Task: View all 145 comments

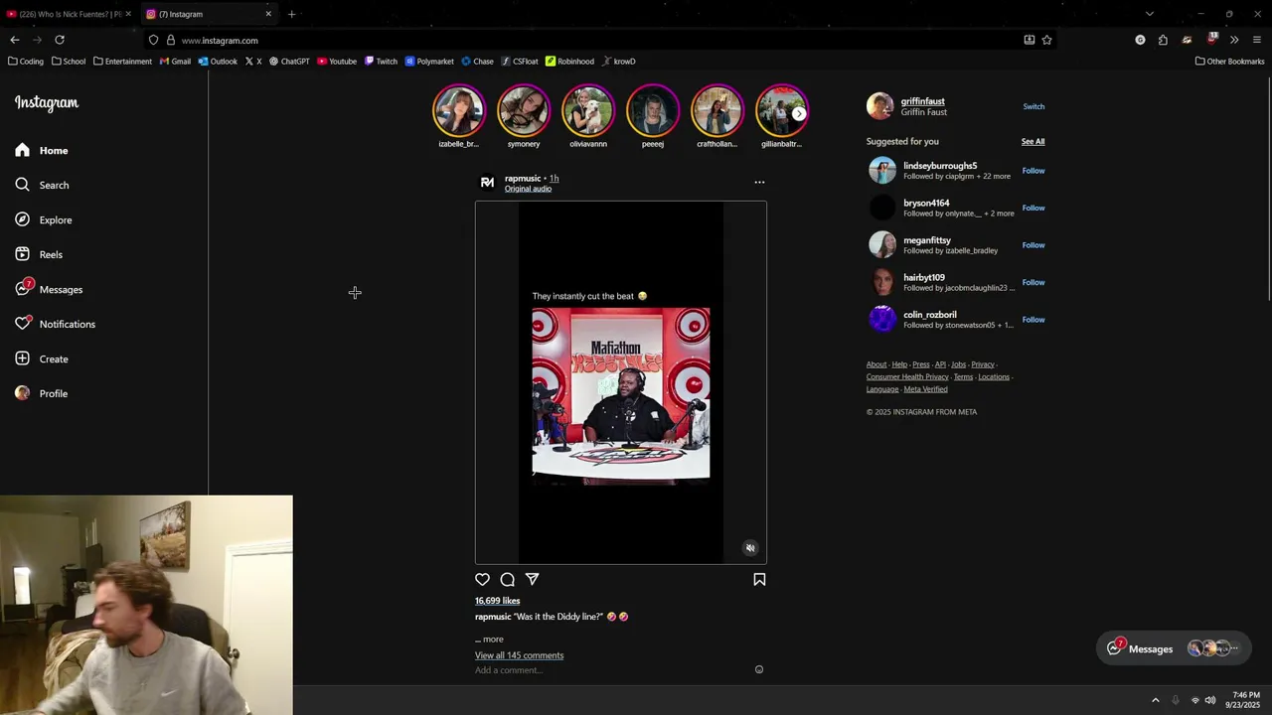Action: click(x=519, y=655)
